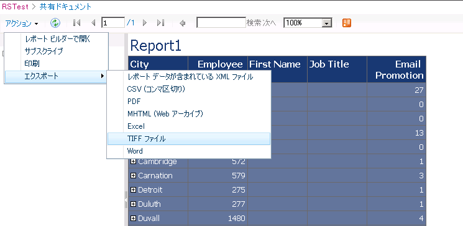463x226 pixels.
Task: Click employee value 1480 in Duvall row
Action: point(237,218)
